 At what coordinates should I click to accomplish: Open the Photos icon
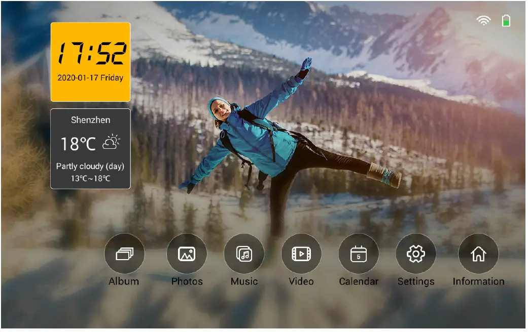pyautogui.click(x=187, y=254)
